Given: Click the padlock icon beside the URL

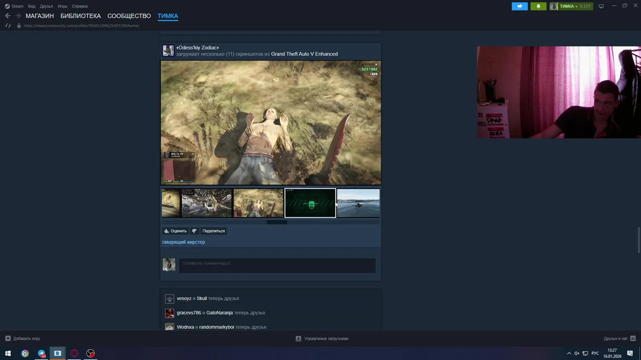Looking at the screenshot, I should tap(19, 25).
